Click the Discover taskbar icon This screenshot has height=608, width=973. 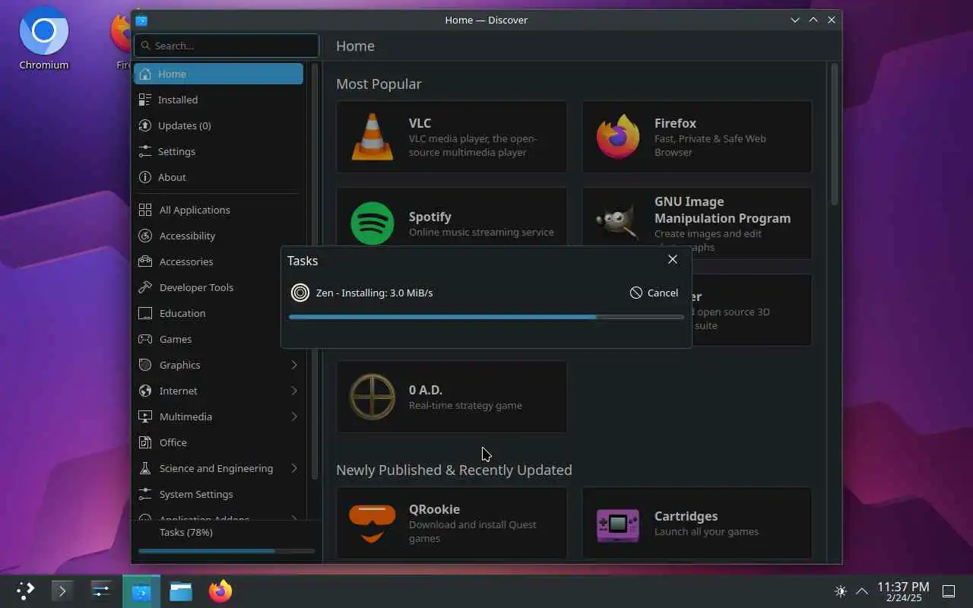point(141,591)
